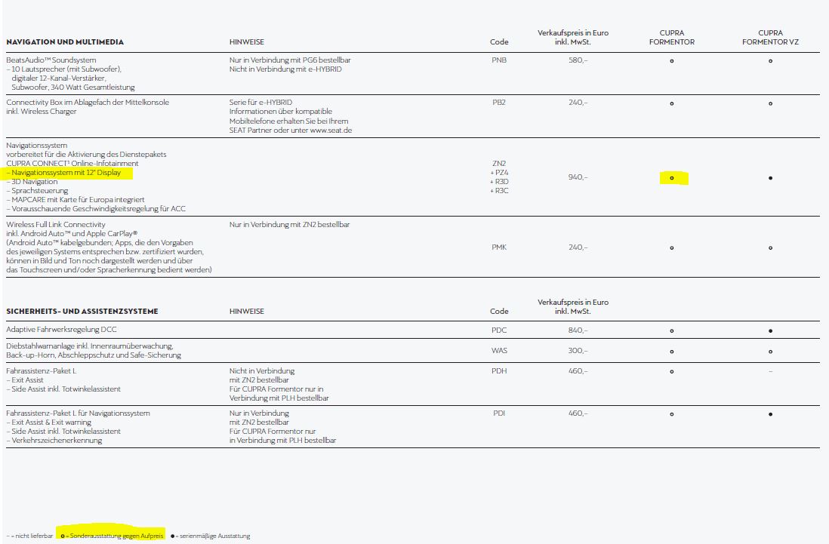829x544 pixels.
Task: Click DCC filled dot under Formentor VZ
Action: click(x=770, y=330)
